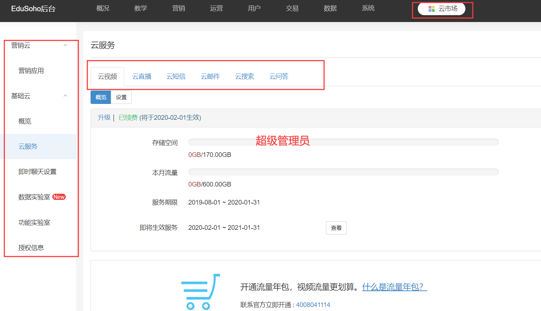Select the 云邮件 tab

pyautogui.click(x=210, y=76)
